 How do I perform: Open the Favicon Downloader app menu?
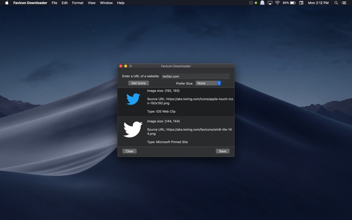tap(30, 3)
